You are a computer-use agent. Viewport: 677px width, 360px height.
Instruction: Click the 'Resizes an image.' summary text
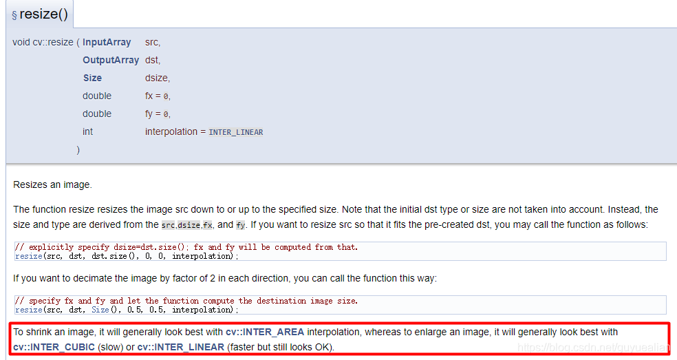pos(52,184)
